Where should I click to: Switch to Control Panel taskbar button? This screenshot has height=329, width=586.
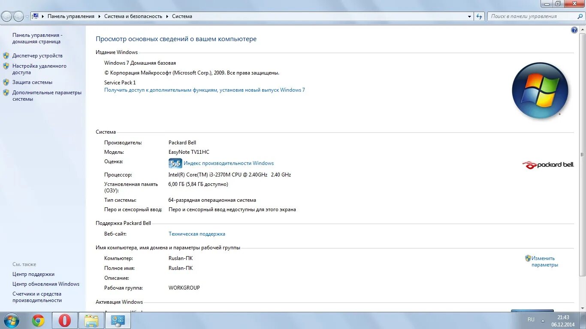(118, 320)
